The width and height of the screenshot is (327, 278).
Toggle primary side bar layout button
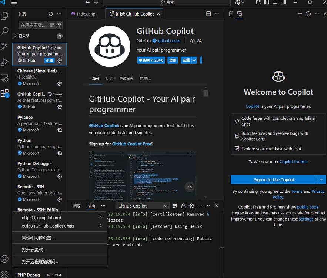(267, 2)
